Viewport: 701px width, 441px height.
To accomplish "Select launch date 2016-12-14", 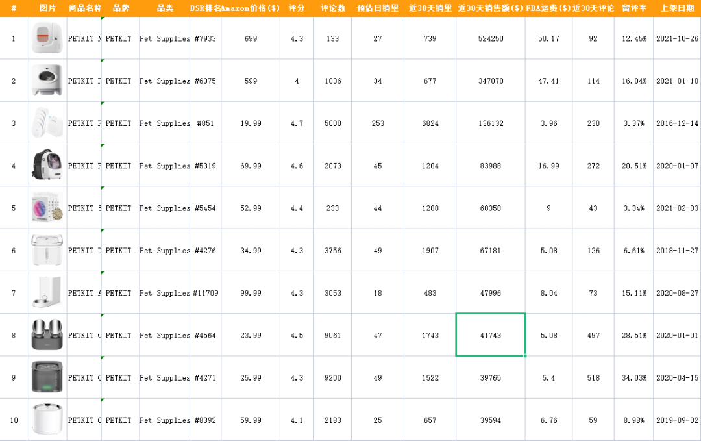I will [x=677, y=123].
